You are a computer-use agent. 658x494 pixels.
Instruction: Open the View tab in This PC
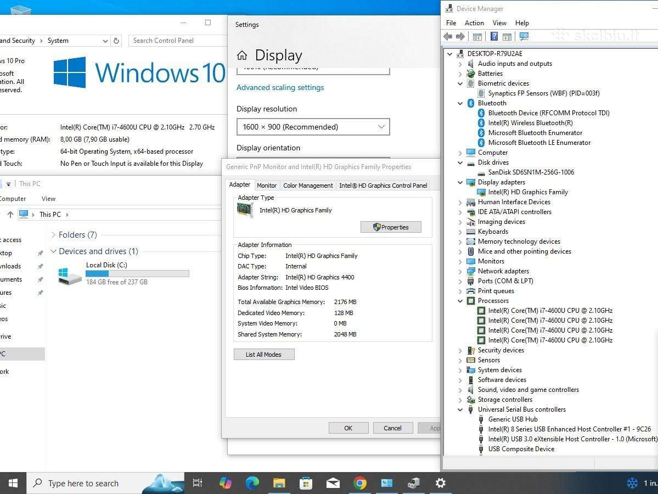coord(48,199)
